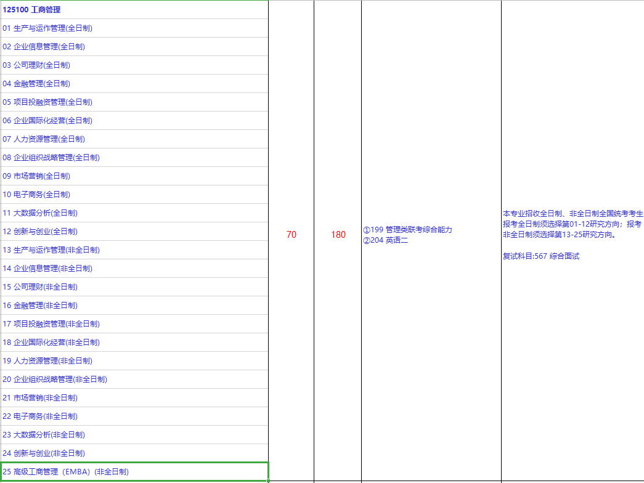
Task: Click the 03 公司理财(全日制) cell
Action: [x=134, y=65]
